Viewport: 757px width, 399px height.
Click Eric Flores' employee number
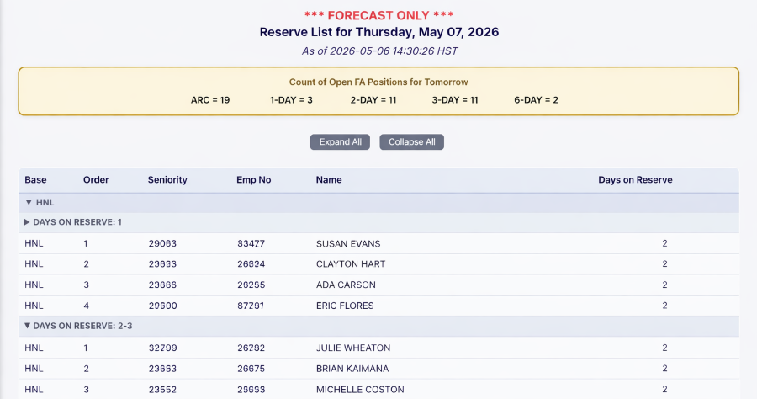click(251, 306)
